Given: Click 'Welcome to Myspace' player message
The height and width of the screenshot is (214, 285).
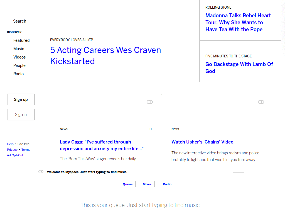Looking at the screenshot, I should (87, 172).
